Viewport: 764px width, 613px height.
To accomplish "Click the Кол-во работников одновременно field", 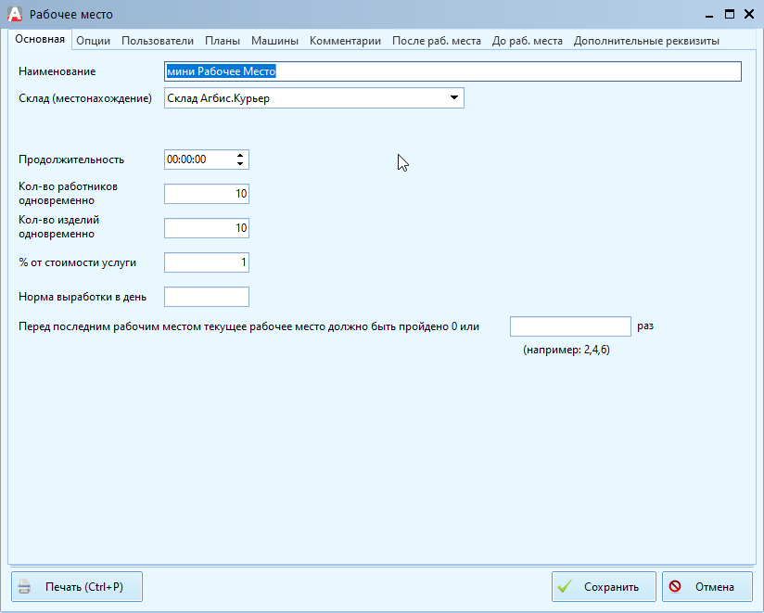I will (206, 194).
